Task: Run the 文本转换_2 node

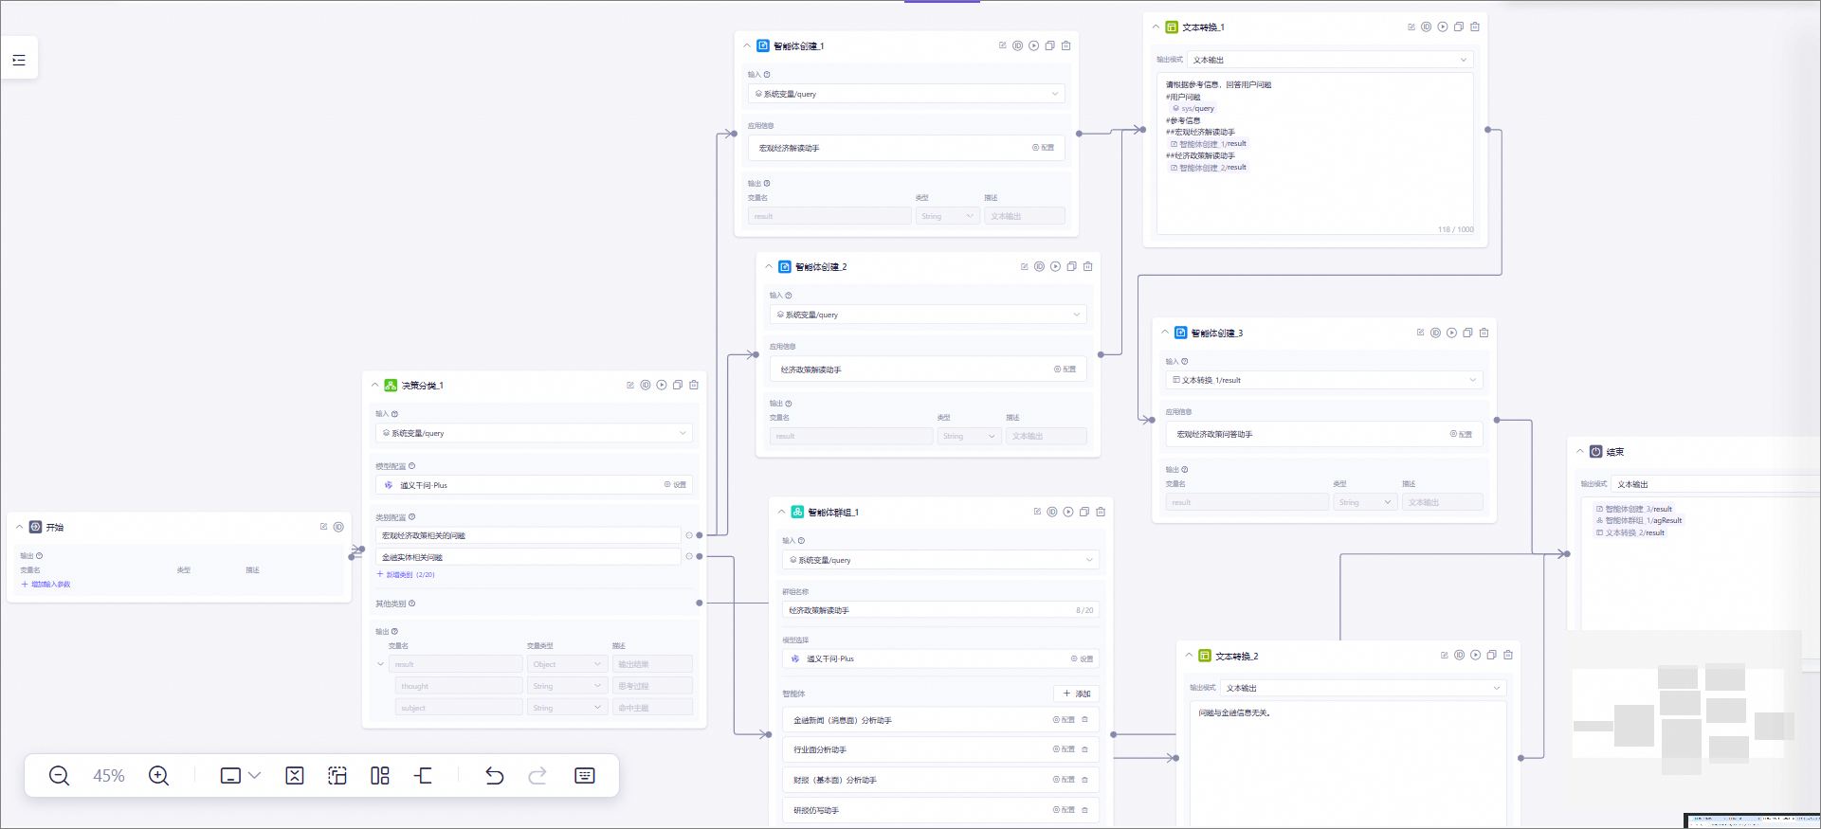Action: pos(1476,655)
